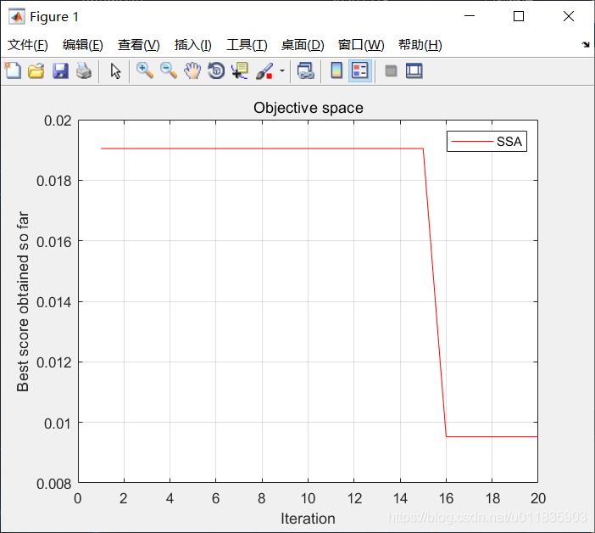Click the Link Plot icon
The image size is (595, 533).
[x=306, y=70]
